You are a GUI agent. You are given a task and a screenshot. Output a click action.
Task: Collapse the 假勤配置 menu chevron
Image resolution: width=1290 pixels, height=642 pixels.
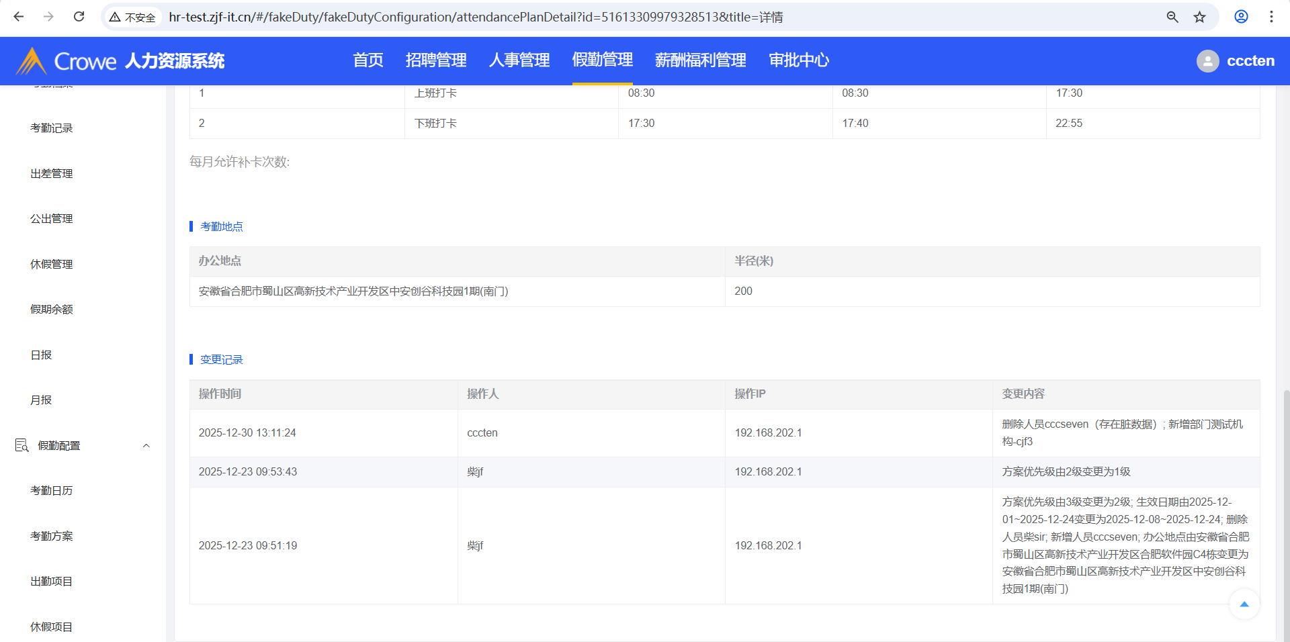click(146, 446)
